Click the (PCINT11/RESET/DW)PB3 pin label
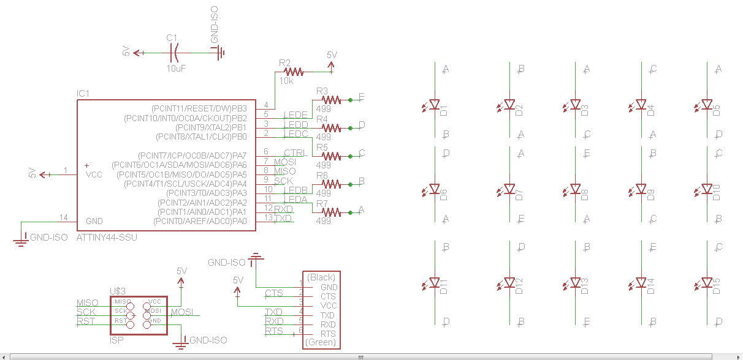This screenshot has width=743, height=360. [x=199, y=108]
